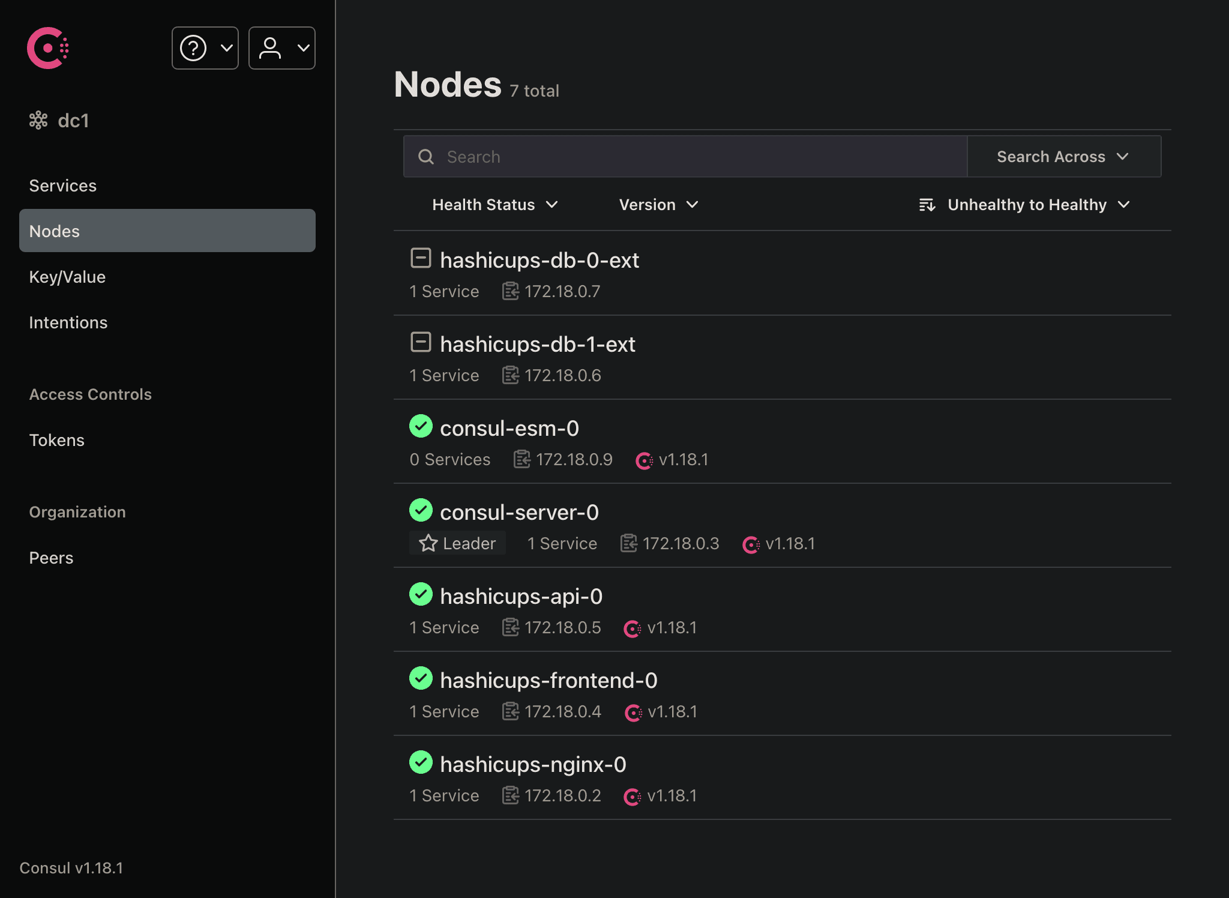This screenshot has width=1229, height=898.
Task: Click Consul version icon on hashicups-nginx-0 row
Action: point(633,797)
